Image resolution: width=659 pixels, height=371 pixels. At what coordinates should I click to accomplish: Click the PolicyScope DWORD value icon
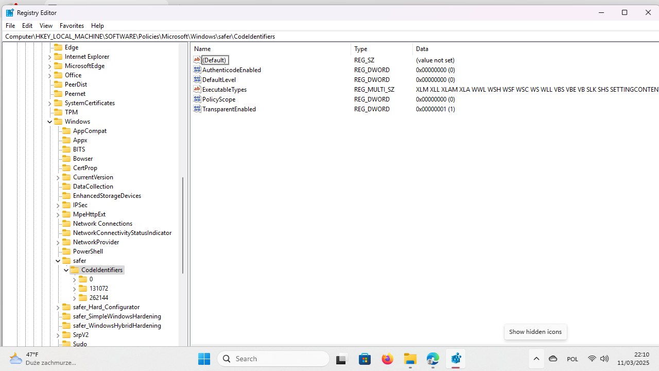pyautogui.click(x=197, y=99)
